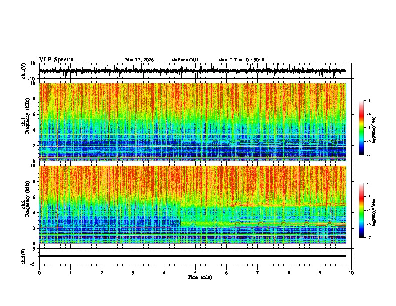Image resolution: width=396 pixels, height=306 pixels.
Task: Select the "start UT = 0:30:0" text
Action: [241, 60]
